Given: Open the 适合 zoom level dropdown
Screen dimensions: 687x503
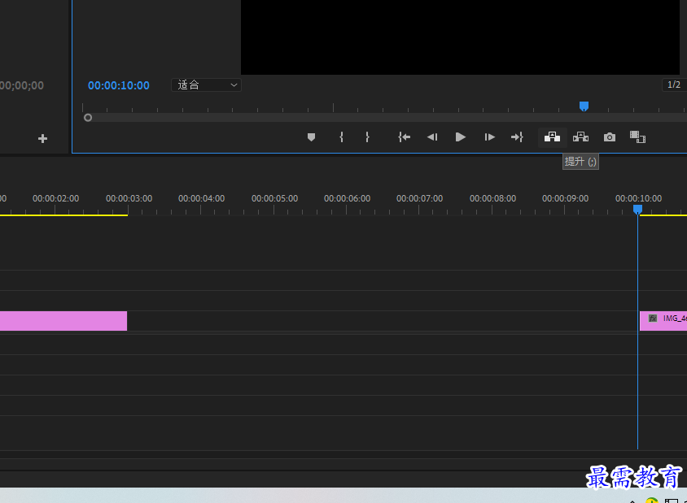Looking at the screenshot, I should [206, 85].
